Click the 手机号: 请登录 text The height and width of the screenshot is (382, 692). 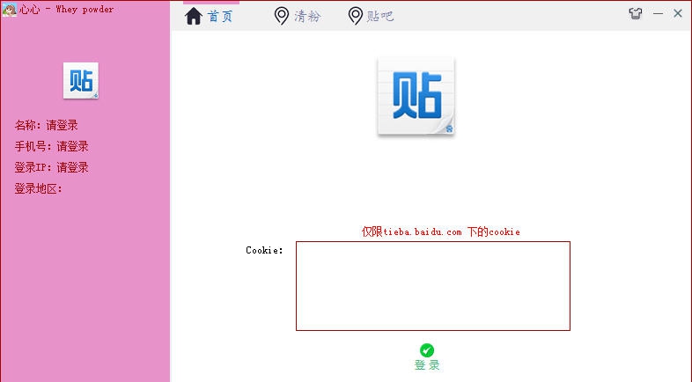(x=51, y=146)
